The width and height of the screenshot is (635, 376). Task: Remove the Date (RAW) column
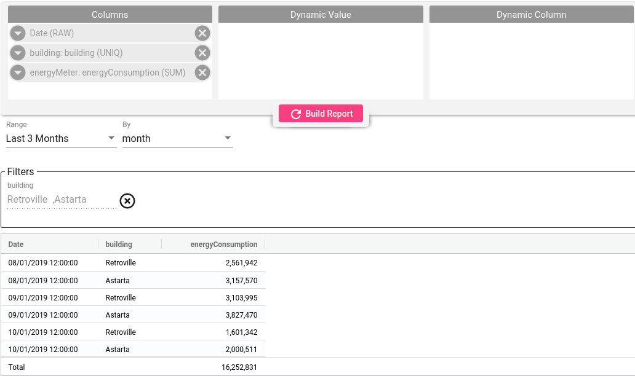click(x=202, y=33)
